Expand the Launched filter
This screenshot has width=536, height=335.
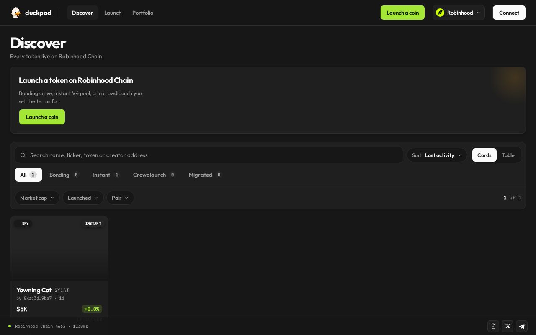(x=83, y=198)
